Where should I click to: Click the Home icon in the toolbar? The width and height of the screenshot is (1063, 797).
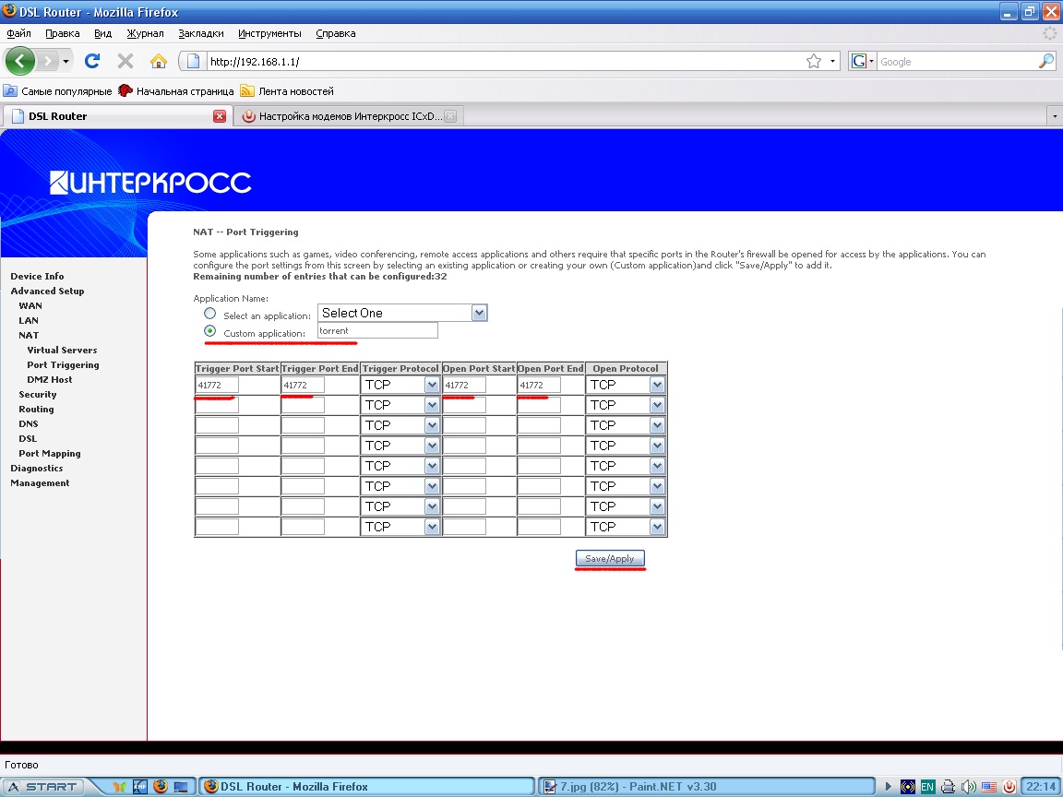(159, 61)
